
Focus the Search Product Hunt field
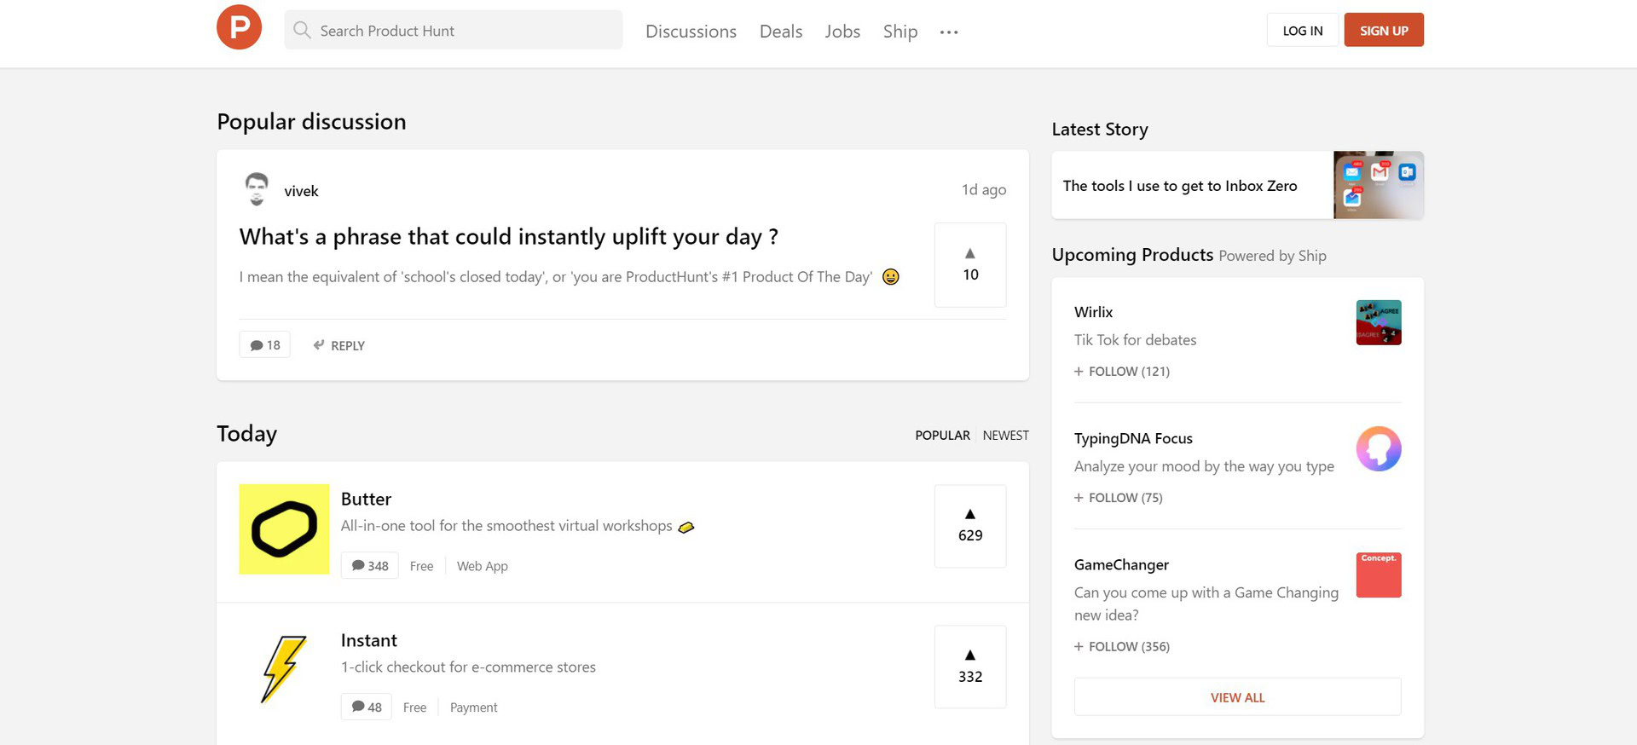pyautogui.click(x=453, y=30)
